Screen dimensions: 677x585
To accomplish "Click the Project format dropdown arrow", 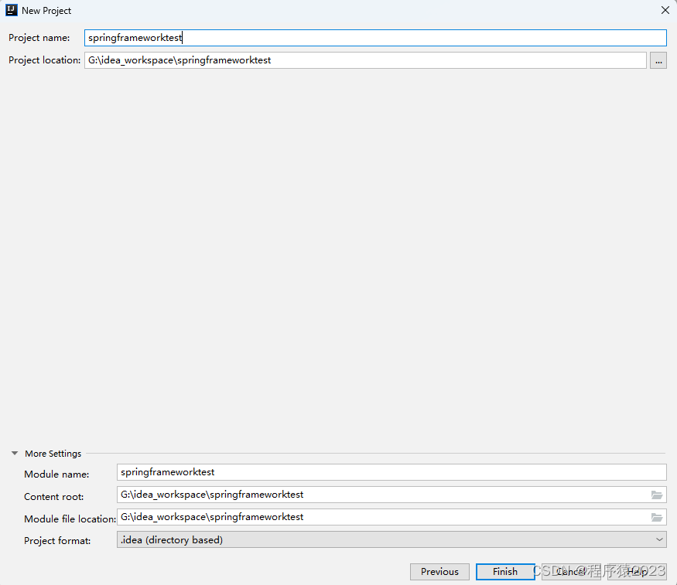I will coord(658,539).
